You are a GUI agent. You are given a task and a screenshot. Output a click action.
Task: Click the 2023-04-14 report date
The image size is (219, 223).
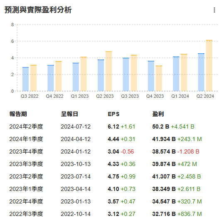pos(76,189)
